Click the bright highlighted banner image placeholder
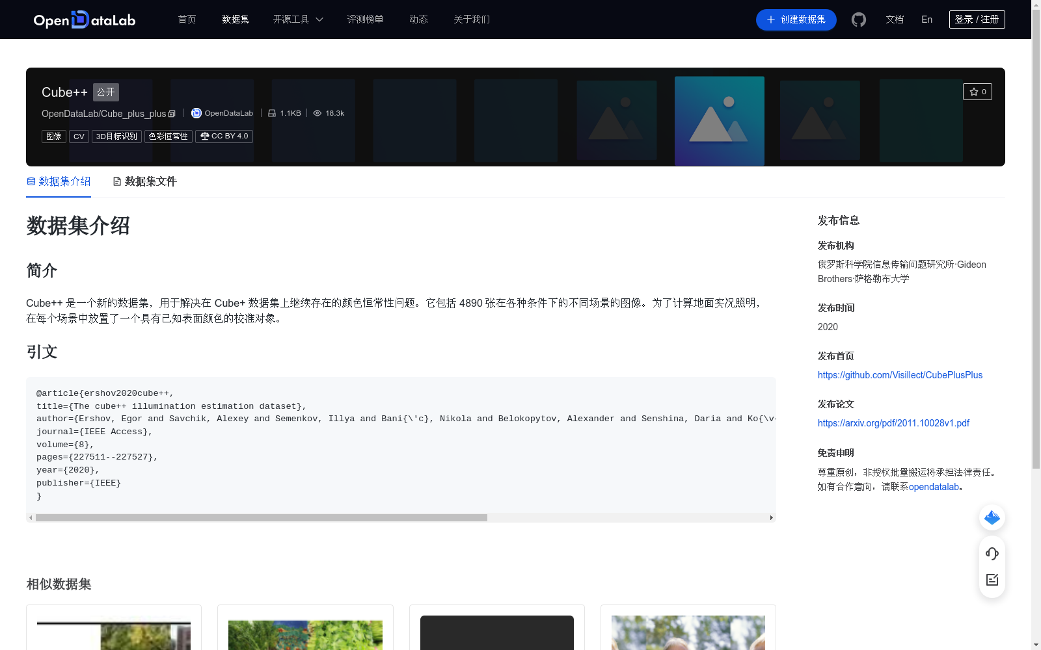Screen dimensions: 1041x650 [x=720, y=121]
